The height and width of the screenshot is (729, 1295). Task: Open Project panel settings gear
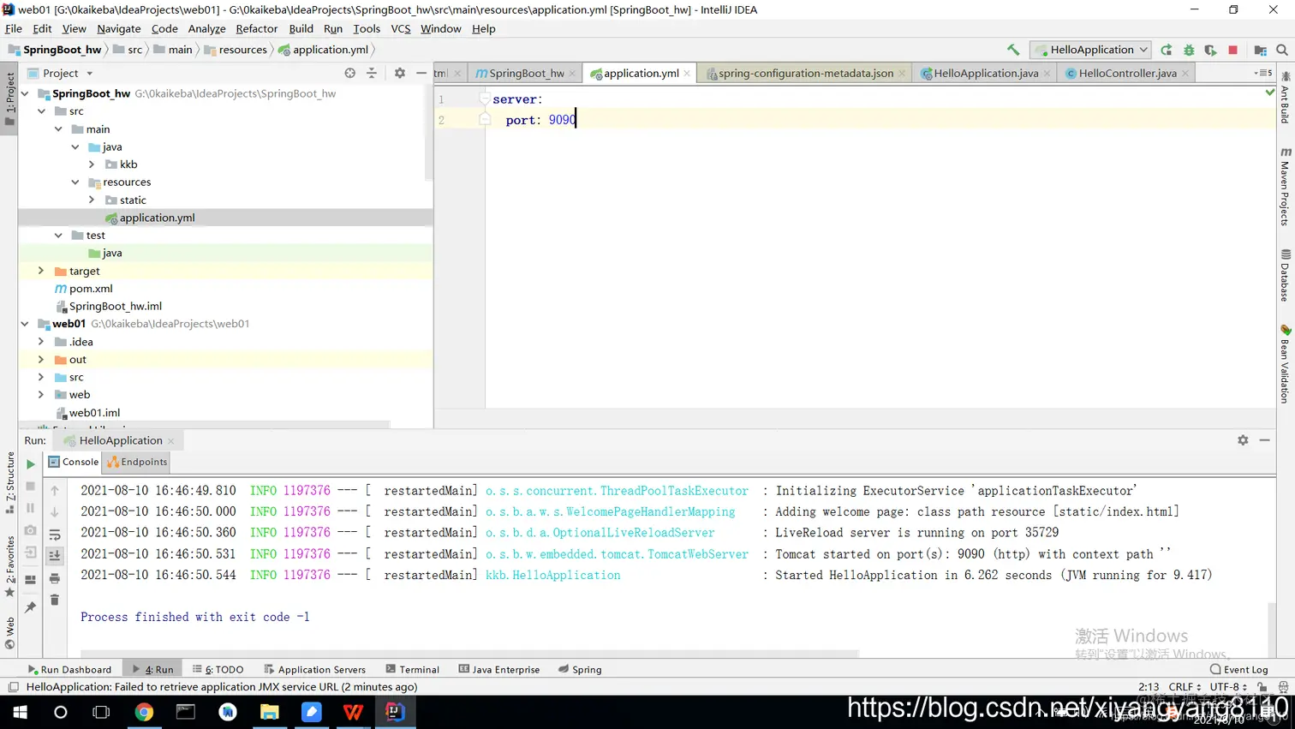400,73
